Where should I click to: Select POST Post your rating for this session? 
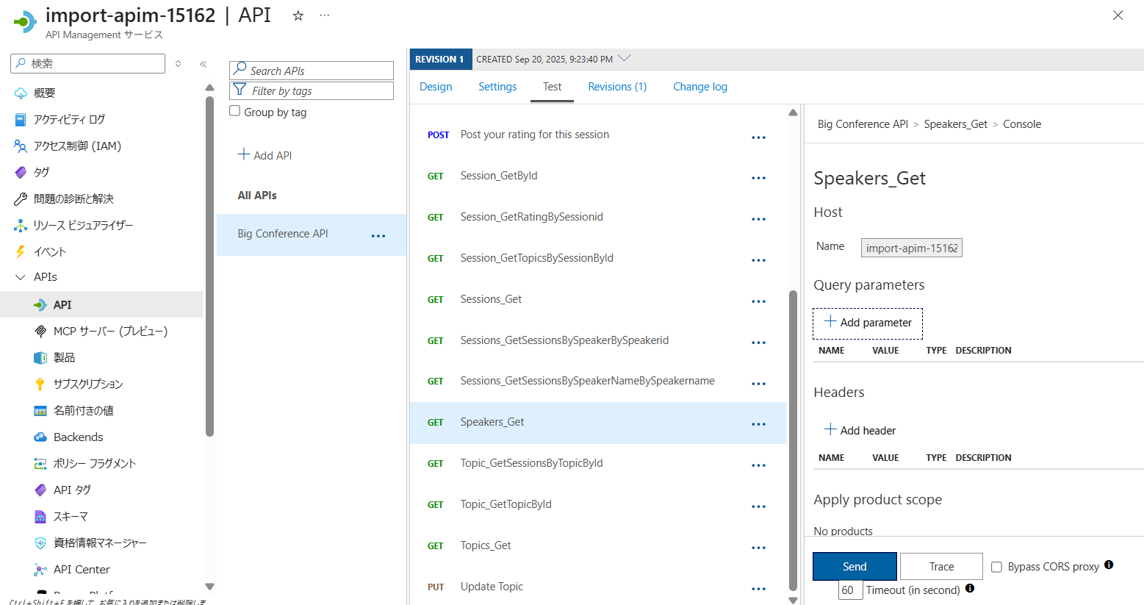coord(534,135)
